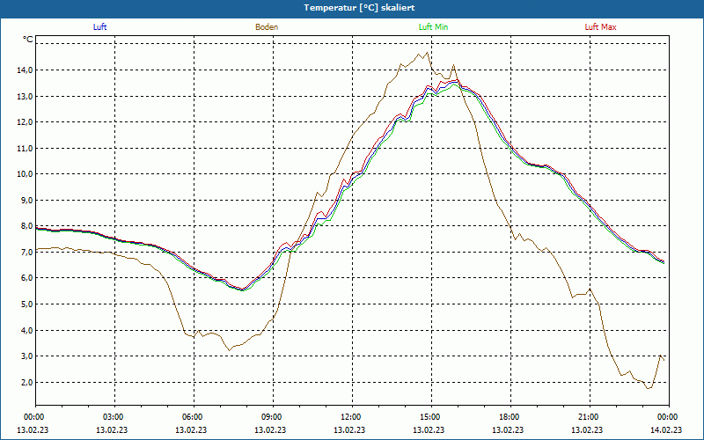
Task: Click the 03:00 time axis label
Action: 115,417
